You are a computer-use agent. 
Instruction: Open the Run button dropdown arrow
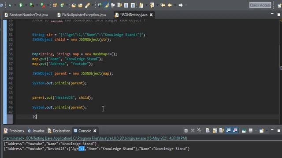pyautogui.click(x=26, y=5)
